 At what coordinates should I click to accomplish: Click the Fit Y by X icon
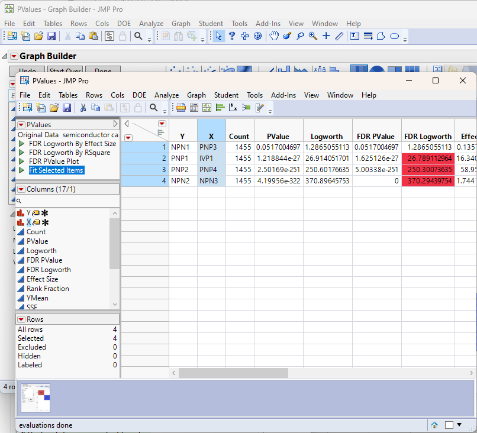point(233,108)
